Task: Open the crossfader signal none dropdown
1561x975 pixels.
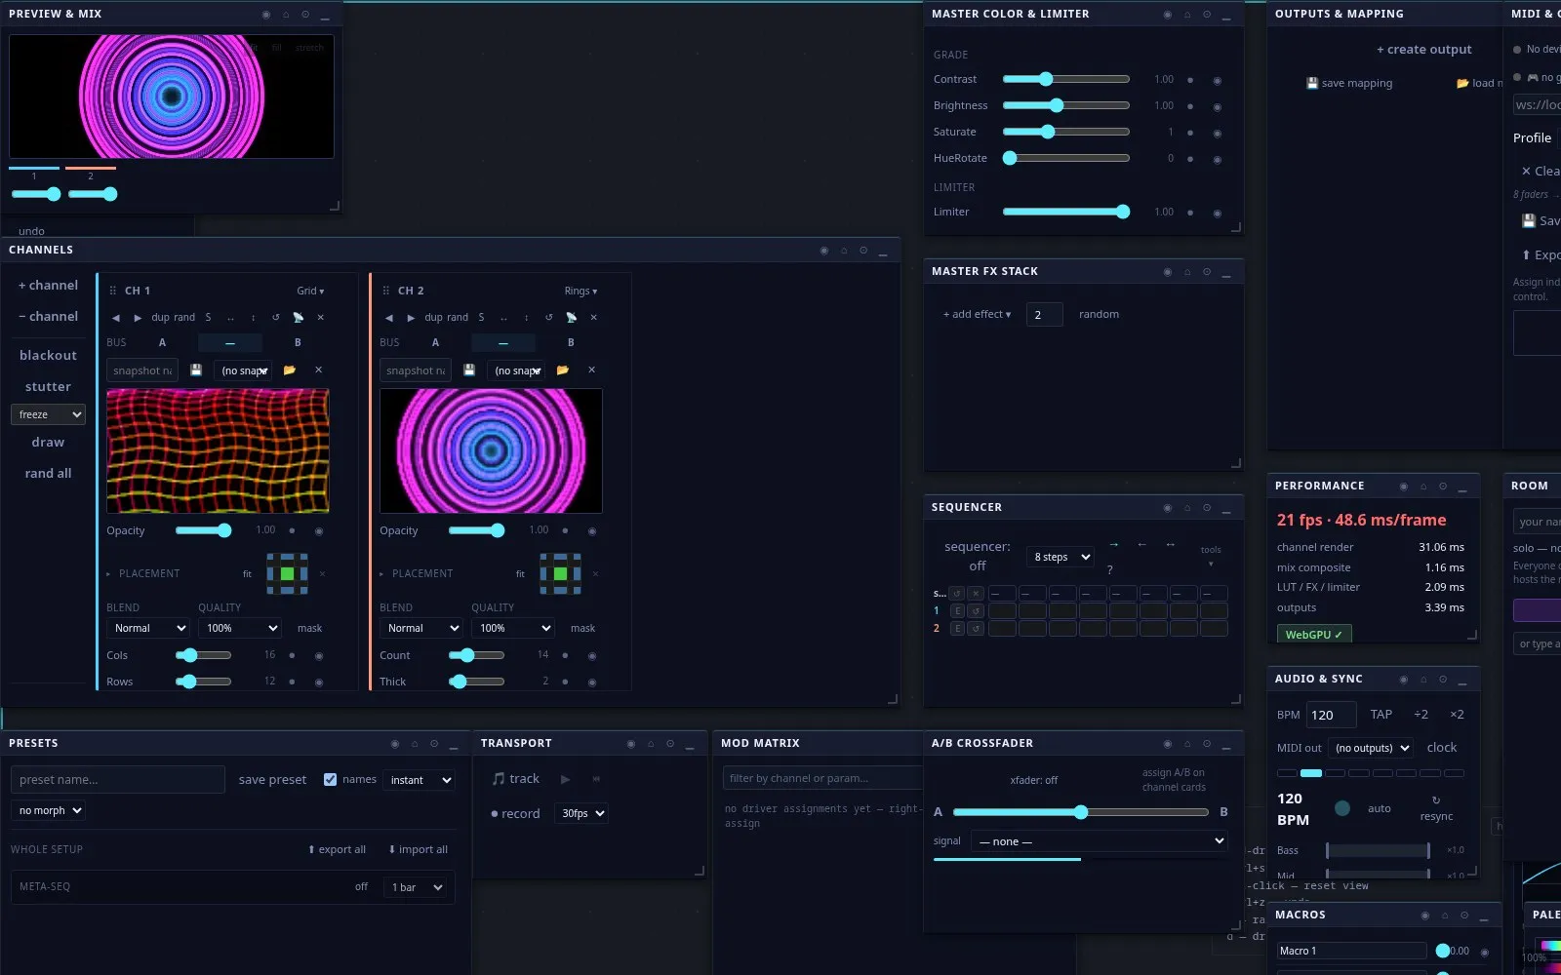Action: (1101, 842)
